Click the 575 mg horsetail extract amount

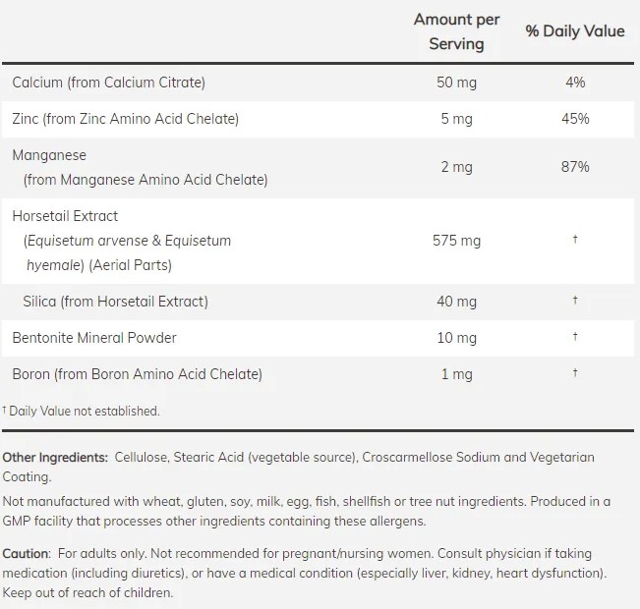click(x=456, y=241)
